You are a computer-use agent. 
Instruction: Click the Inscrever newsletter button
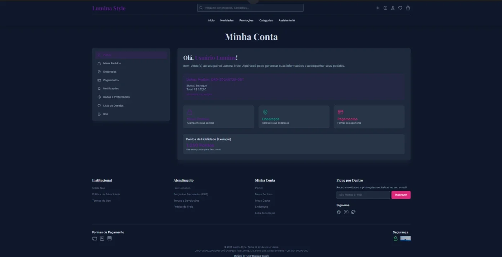(401, 195)
